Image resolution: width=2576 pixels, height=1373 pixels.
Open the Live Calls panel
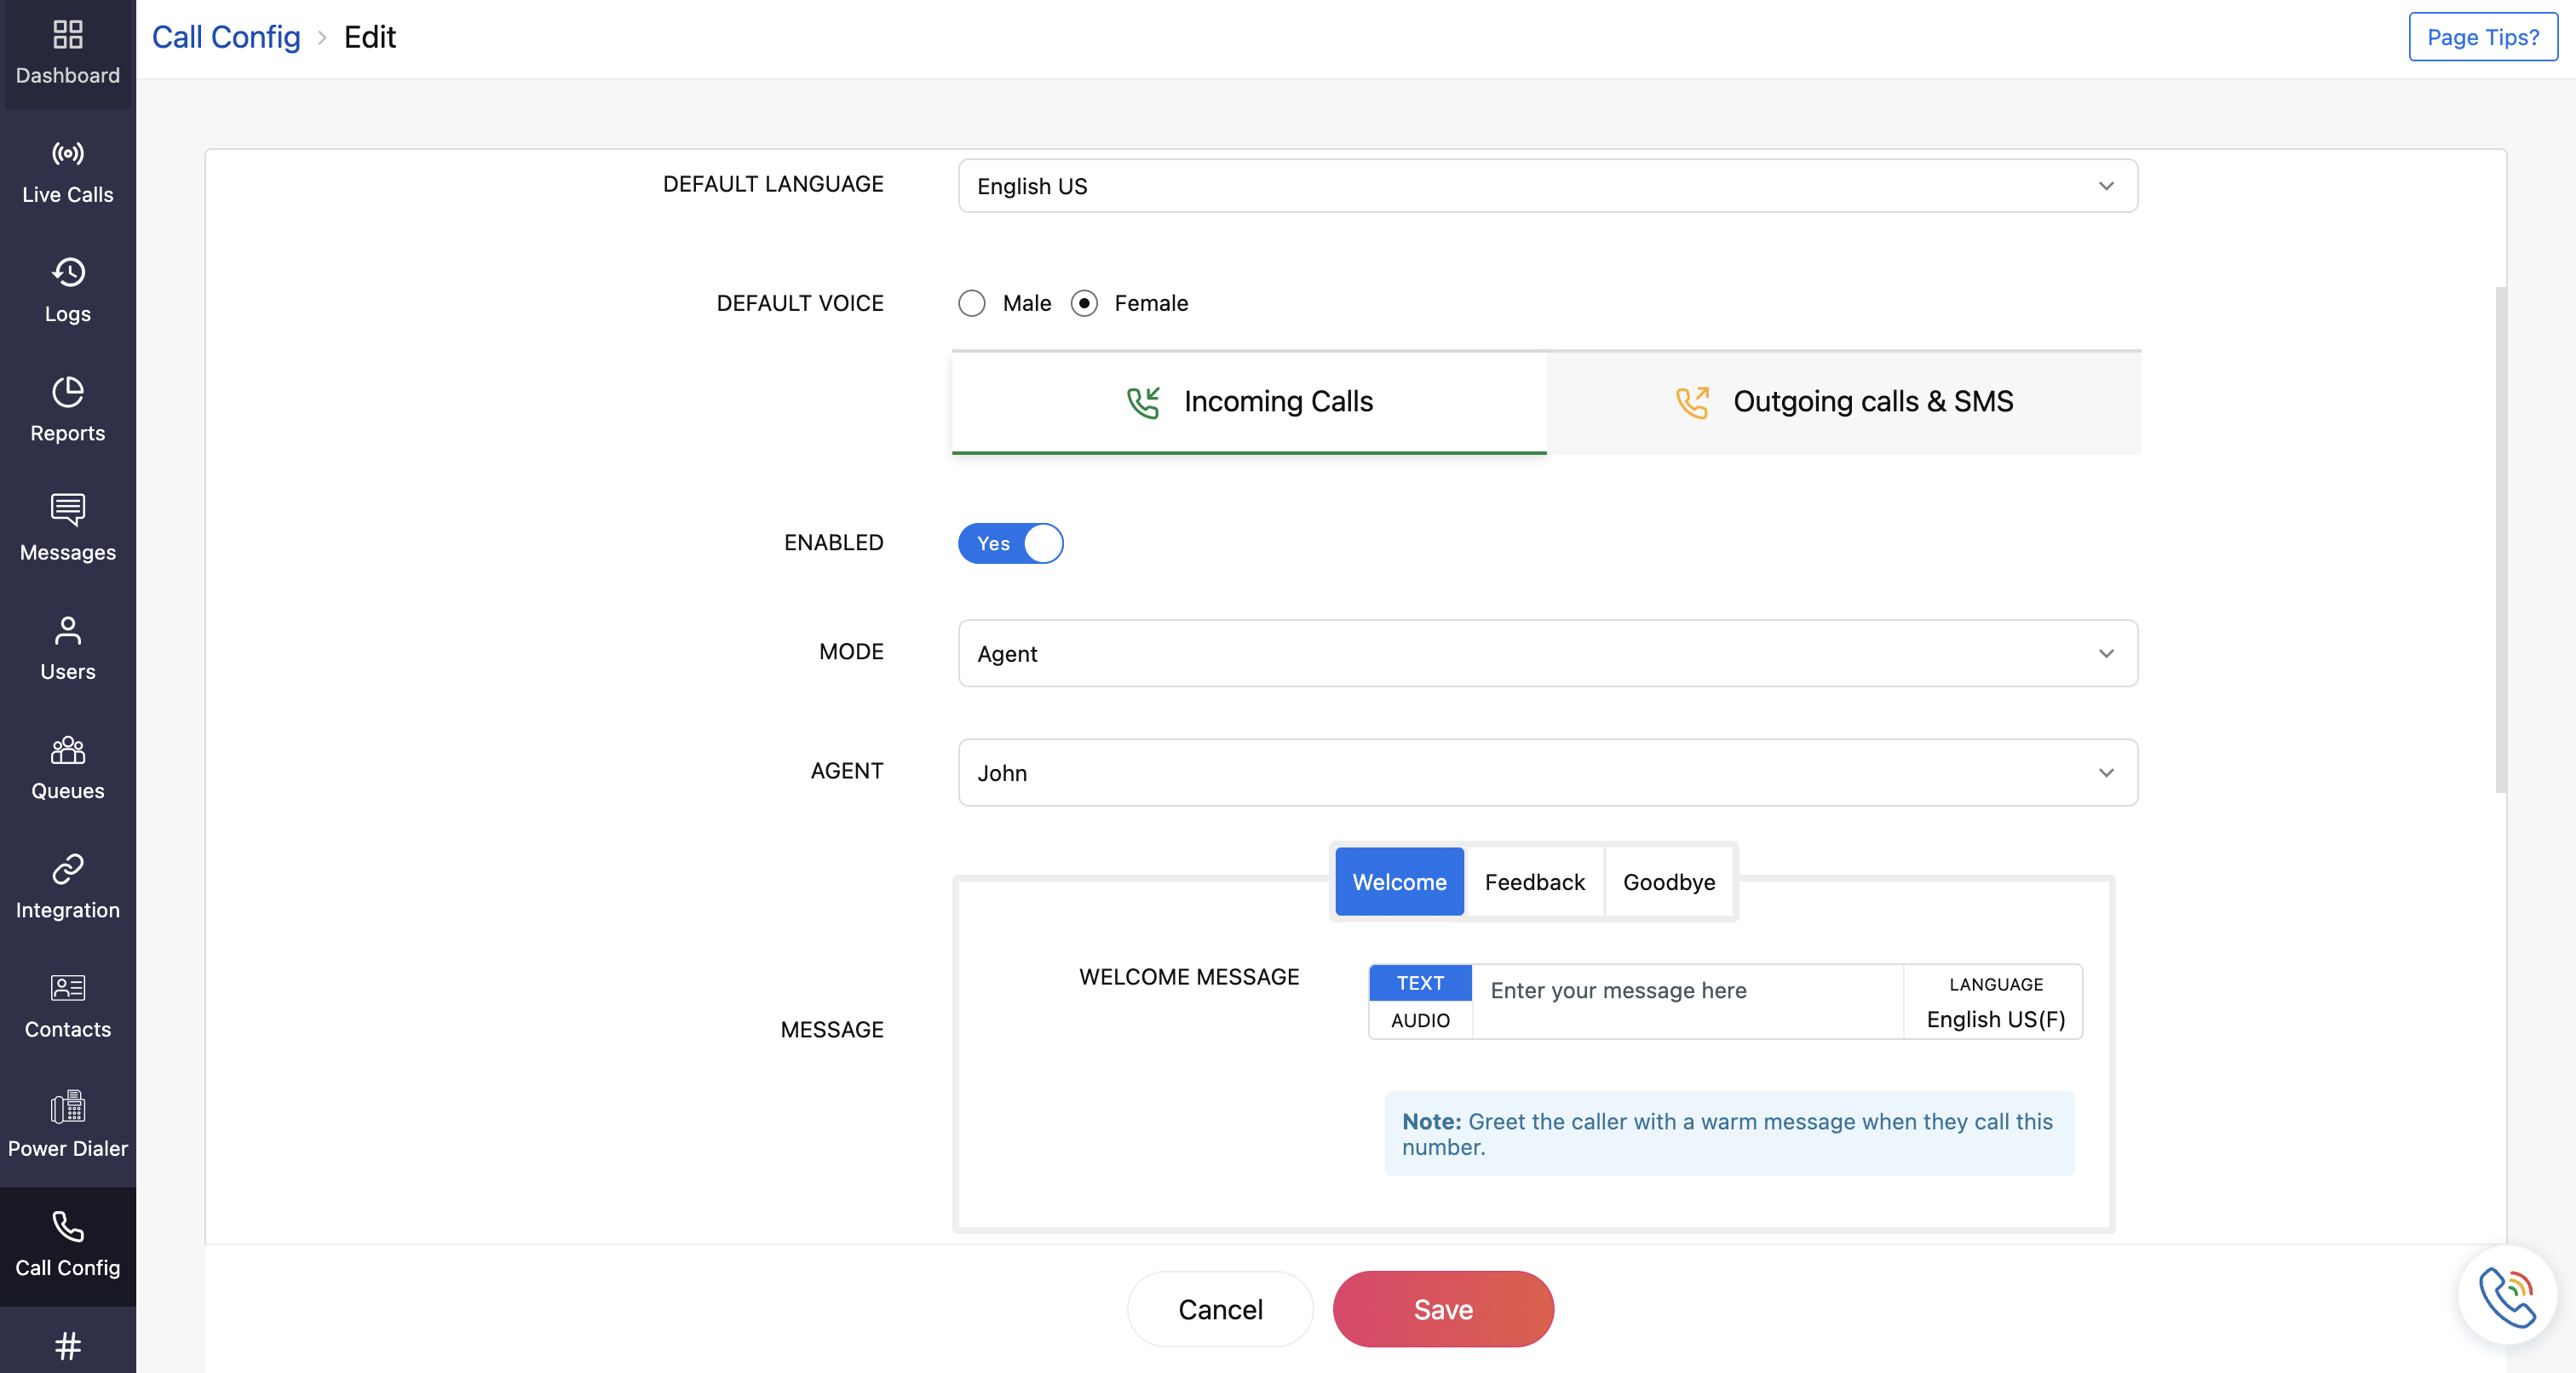[x=67, y=172]
